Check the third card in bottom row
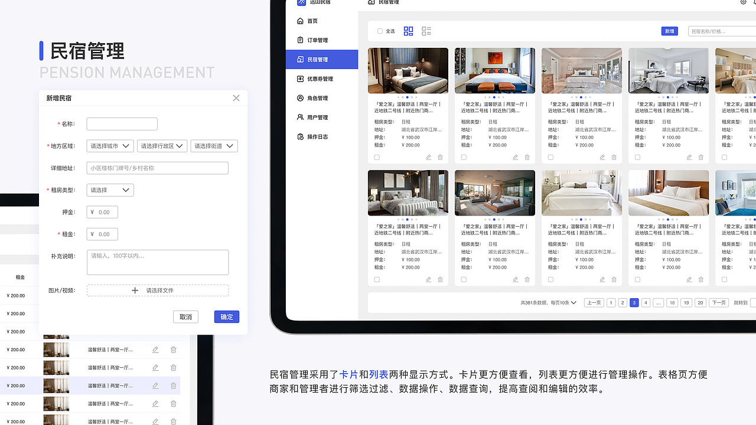The width and height of the screenshot is (756, 425). pyautogui.click(x=550, y=280)
